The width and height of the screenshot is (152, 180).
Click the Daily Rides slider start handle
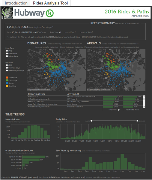(x=91, y=121)
